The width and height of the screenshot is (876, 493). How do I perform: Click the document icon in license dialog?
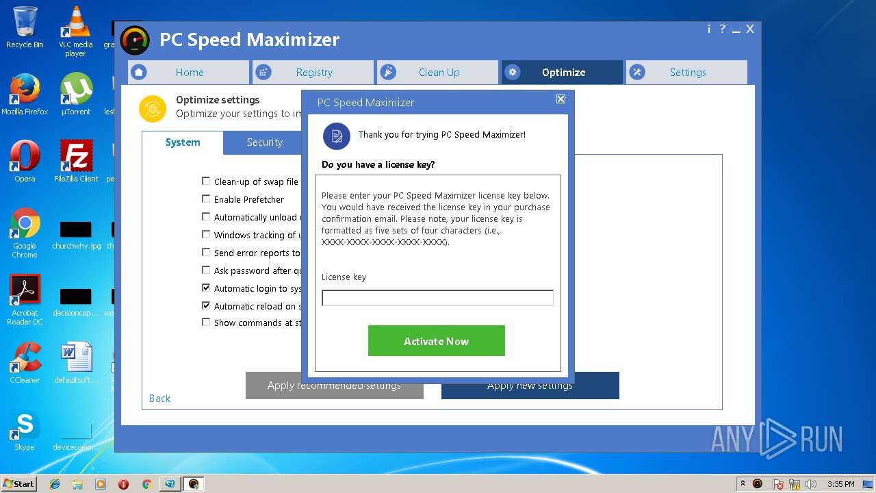tap(337, 136)
